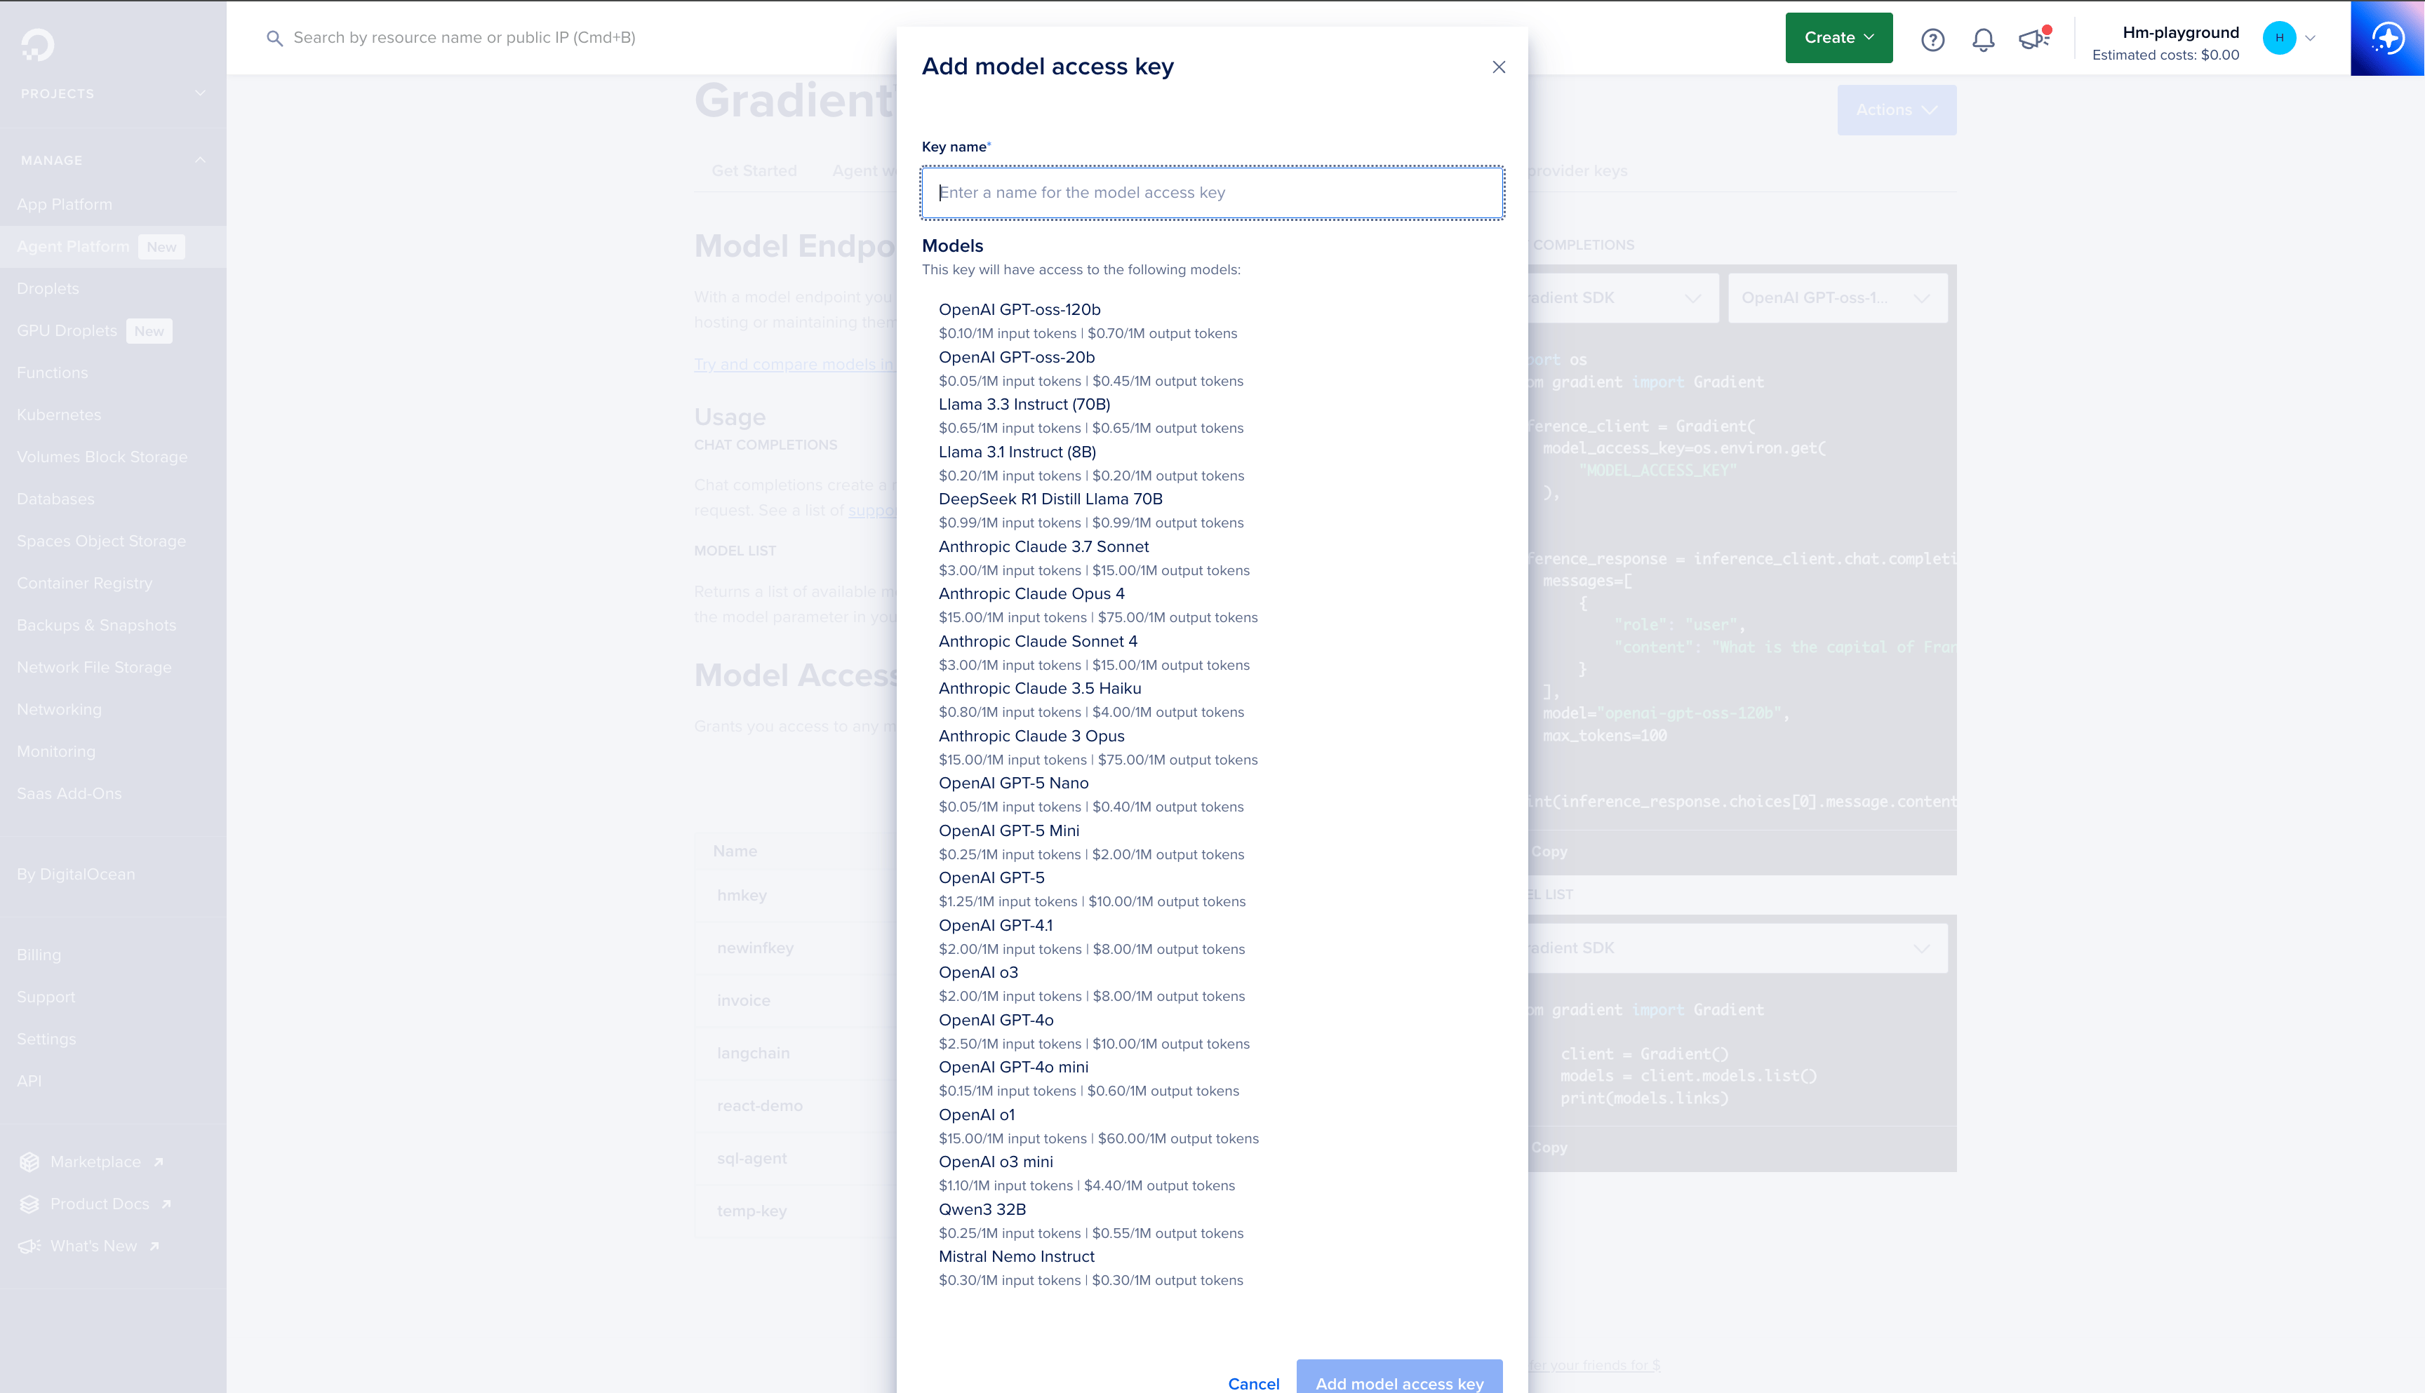Open the help question mark icon
Screen dimensions: 2425x1393
pyautogui.click(x=1932, y=39)
